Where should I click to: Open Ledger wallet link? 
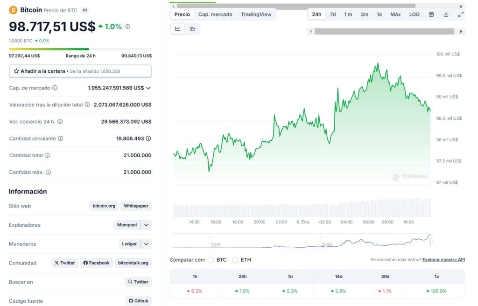coord(129,244)
